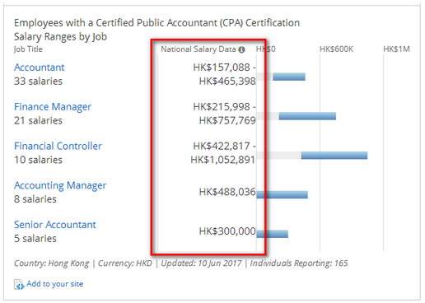The image size is (425, 303).
Task: Click the Salary Ranges by Job heading
Action: coord(60,37)
